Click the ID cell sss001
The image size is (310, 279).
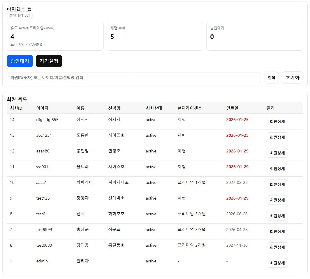(42, 167)
